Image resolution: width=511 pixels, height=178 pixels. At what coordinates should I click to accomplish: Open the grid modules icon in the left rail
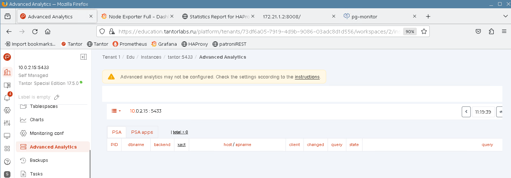coord(7,149)
